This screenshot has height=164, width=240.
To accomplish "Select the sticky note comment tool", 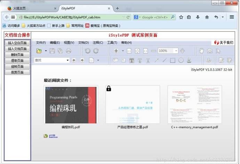I will [115, 60].
